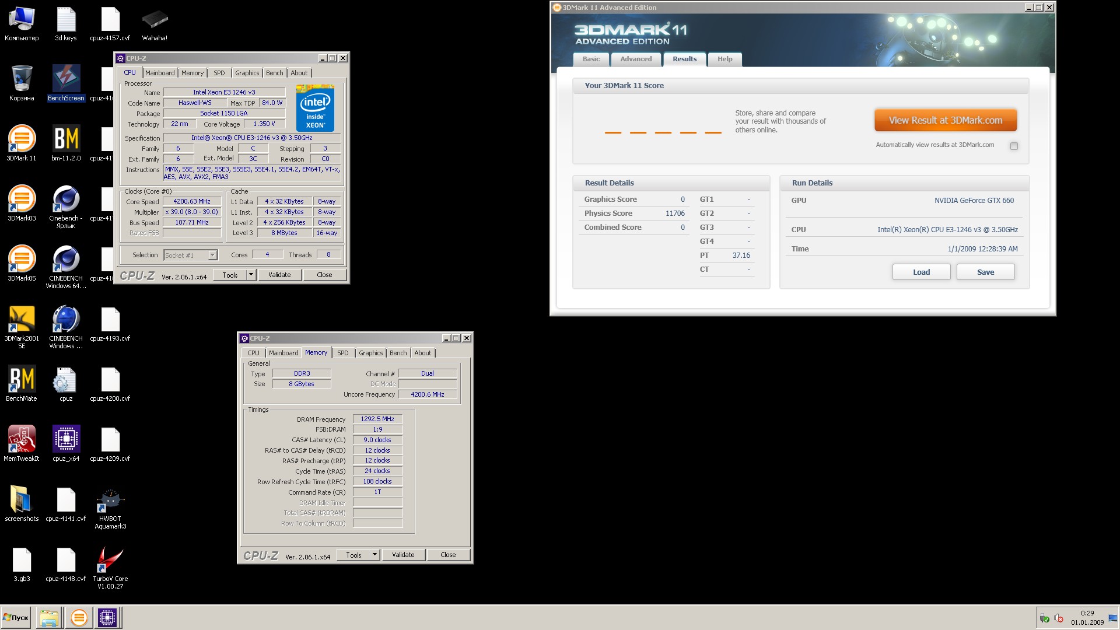
Task: Open the Wahaha! chip icon
Action: coord(155,24)
